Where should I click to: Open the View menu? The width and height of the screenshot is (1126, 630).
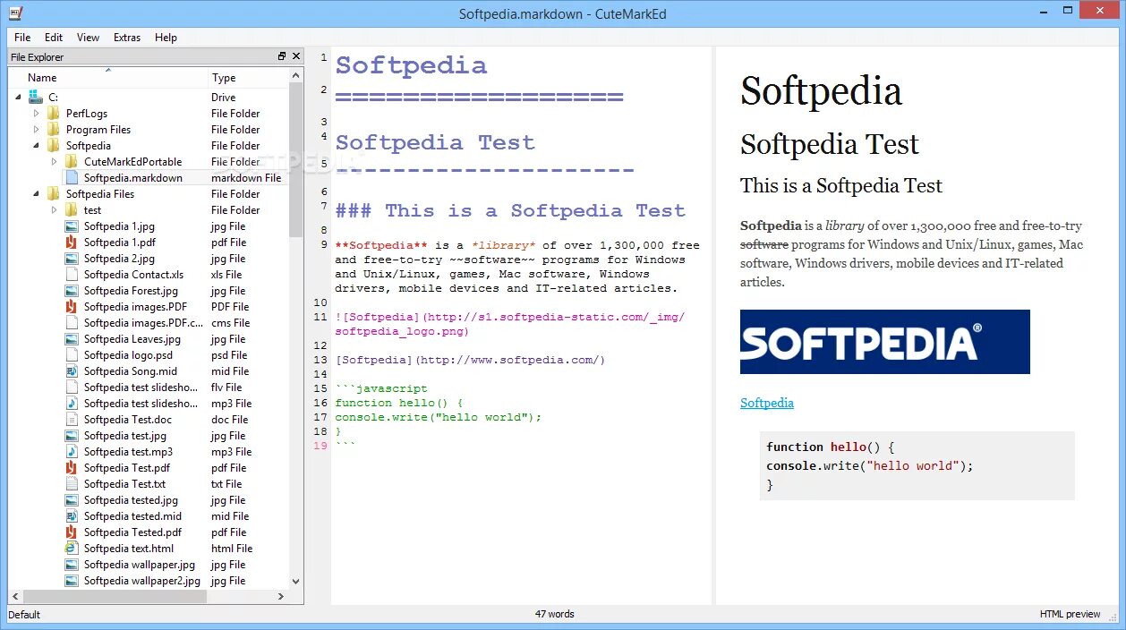[x=88, y=38]
